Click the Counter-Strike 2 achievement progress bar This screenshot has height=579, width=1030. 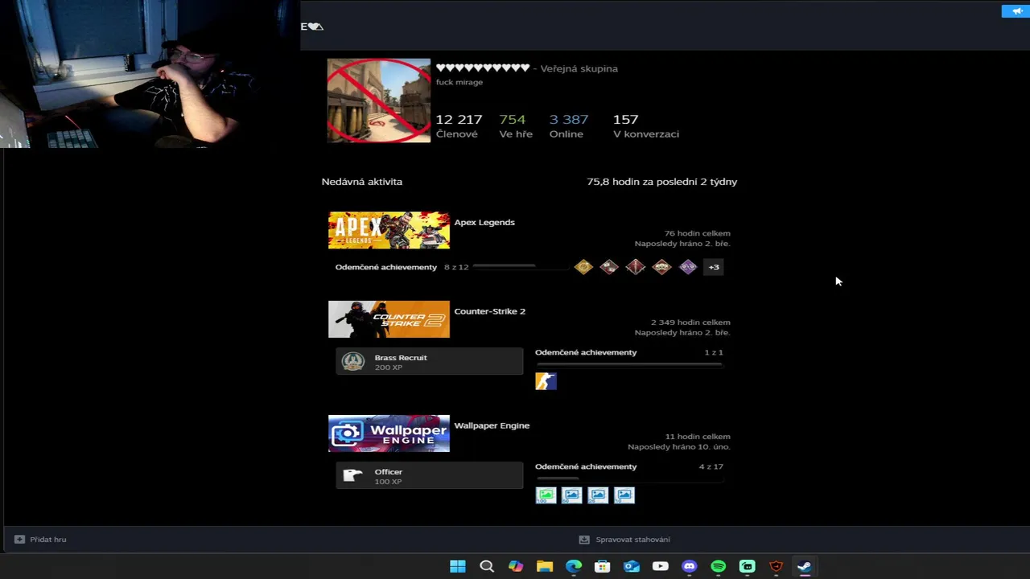point(629,365)
